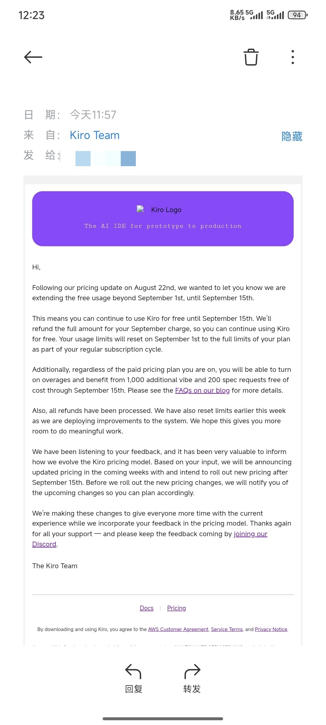The width and height of the screenshot is (326, 725).
Task: Open the Service Terms link
Action: (227, 629)
